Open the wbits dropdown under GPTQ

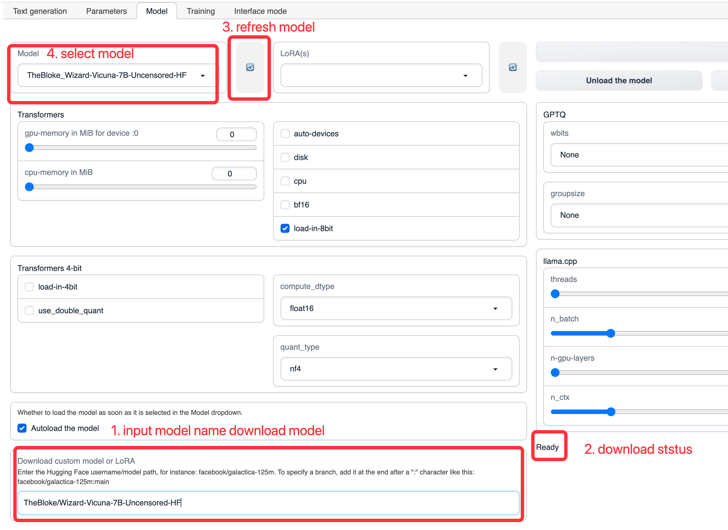639,155
